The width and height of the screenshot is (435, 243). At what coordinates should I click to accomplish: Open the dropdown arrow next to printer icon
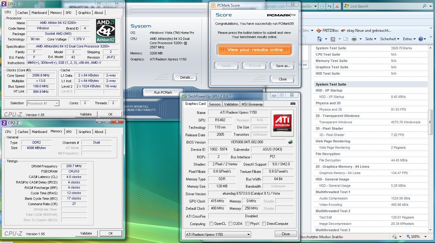[360, 39]
